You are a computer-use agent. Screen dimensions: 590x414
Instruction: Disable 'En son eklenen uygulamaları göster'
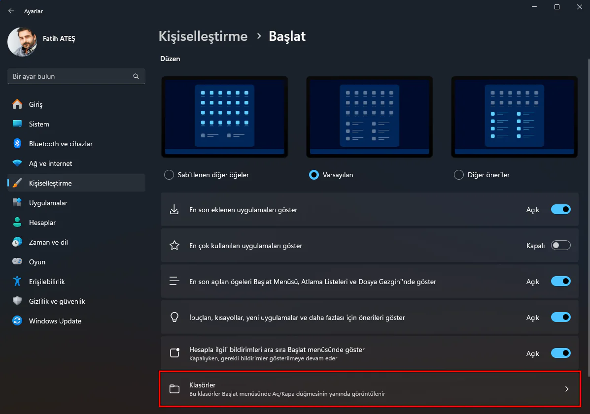pos(560,209)
